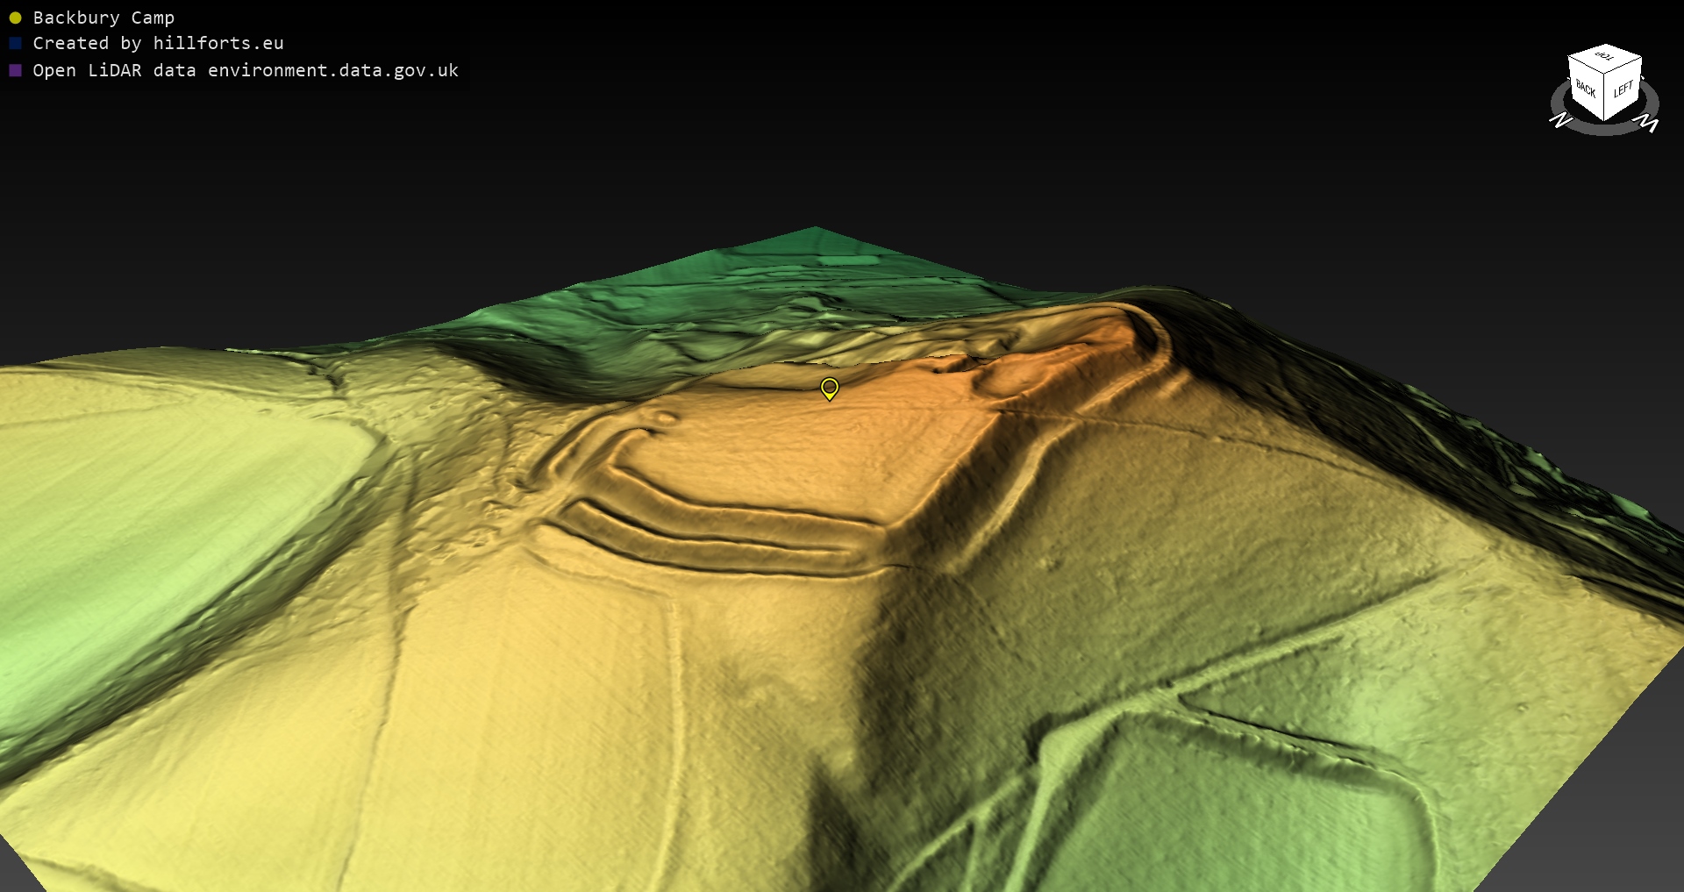Click the N compass letter

tap(1561, 120)
